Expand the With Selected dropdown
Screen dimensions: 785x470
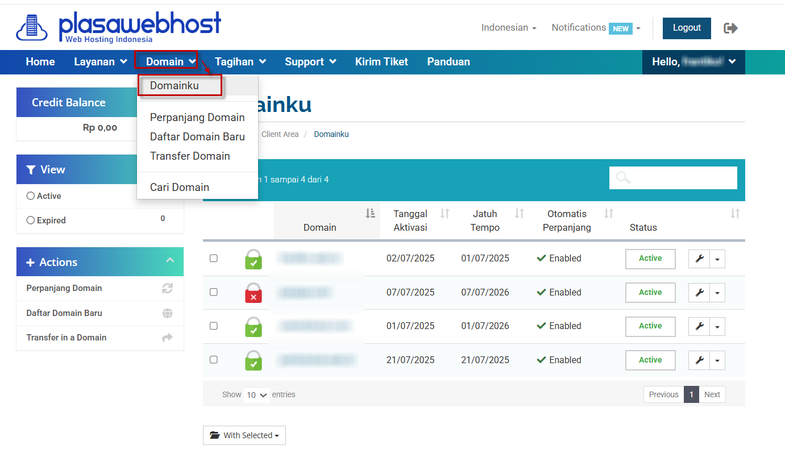click(x=244, y=435)
